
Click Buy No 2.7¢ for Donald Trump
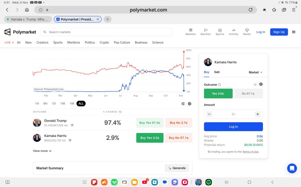point(179,123)
